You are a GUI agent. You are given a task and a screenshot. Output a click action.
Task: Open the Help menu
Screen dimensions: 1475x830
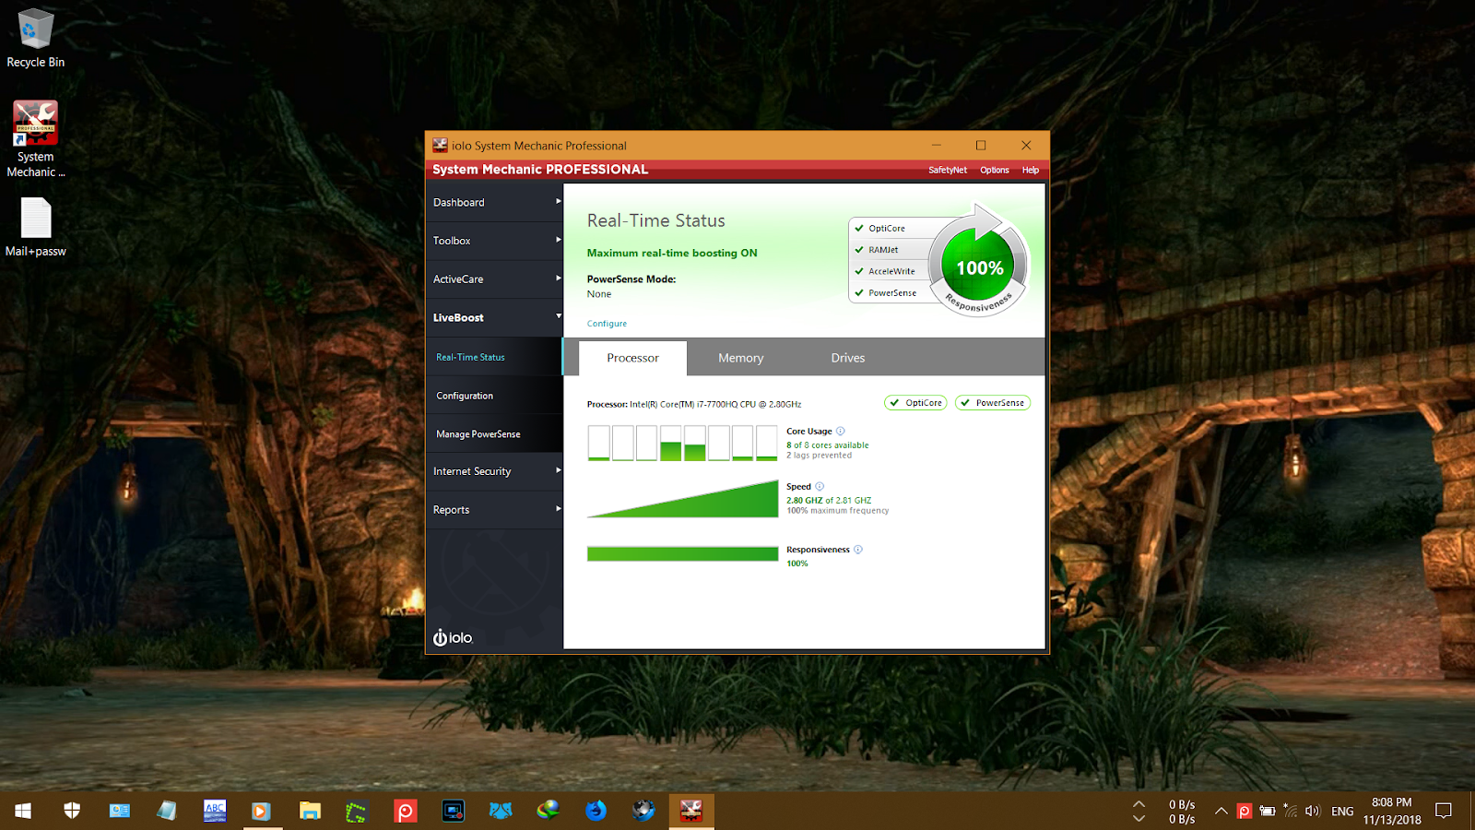click(1031, 170)
